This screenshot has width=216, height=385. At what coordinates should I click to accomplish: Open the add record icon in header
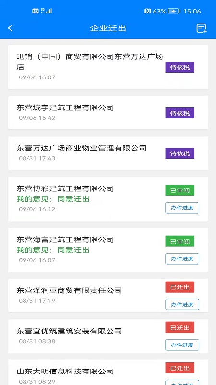tap(202, 28)
